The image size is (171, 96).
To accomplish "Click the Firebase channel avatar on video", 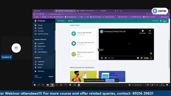I will (x=102, y=31).
